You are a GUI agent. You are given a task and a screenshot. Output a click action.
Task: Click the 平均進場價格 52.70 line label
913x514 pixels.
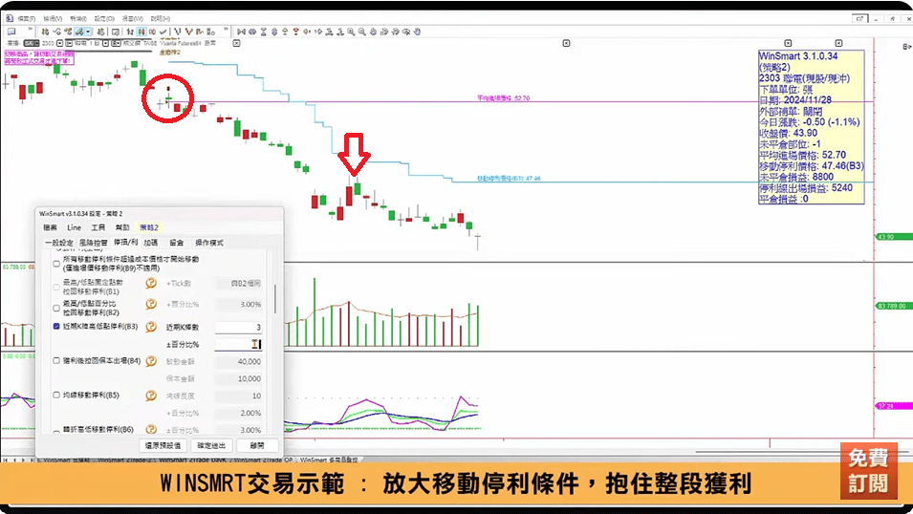(503, 98)
